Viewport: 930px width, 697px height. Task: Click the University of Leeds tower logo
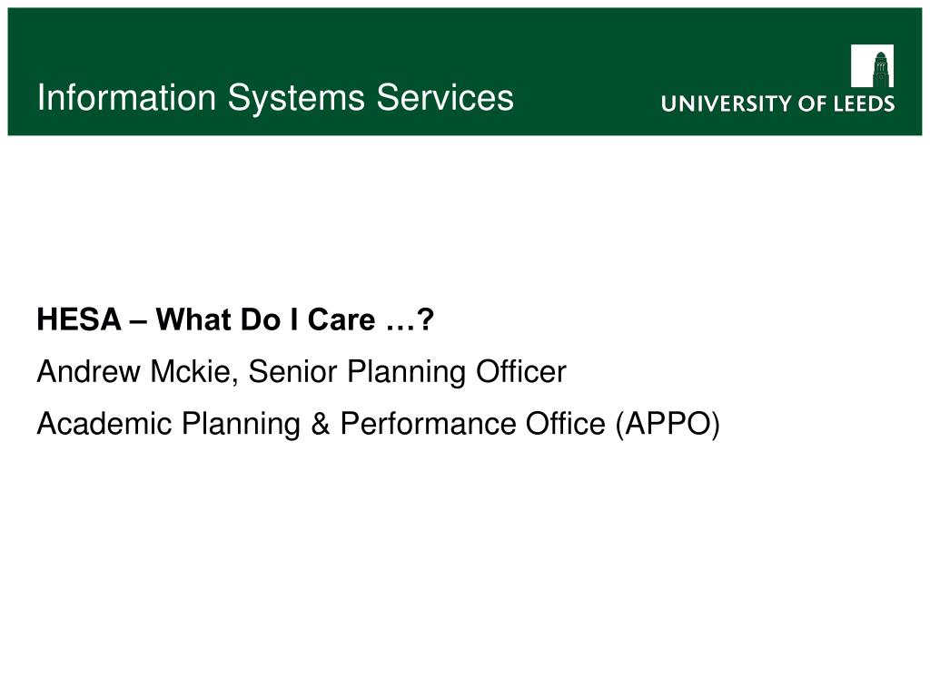click(872, 65)
